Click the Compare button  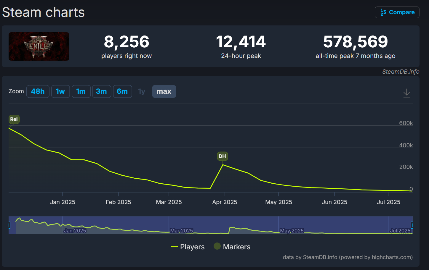[397, 12]
